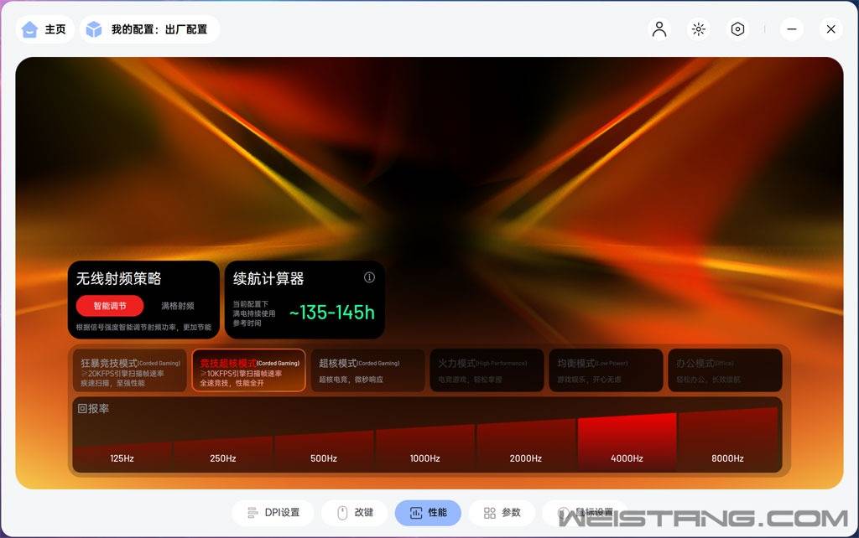This screenshot has width=859, height=538.
Task: Set polling rate to 8000Hz
Action: (727, 458)
